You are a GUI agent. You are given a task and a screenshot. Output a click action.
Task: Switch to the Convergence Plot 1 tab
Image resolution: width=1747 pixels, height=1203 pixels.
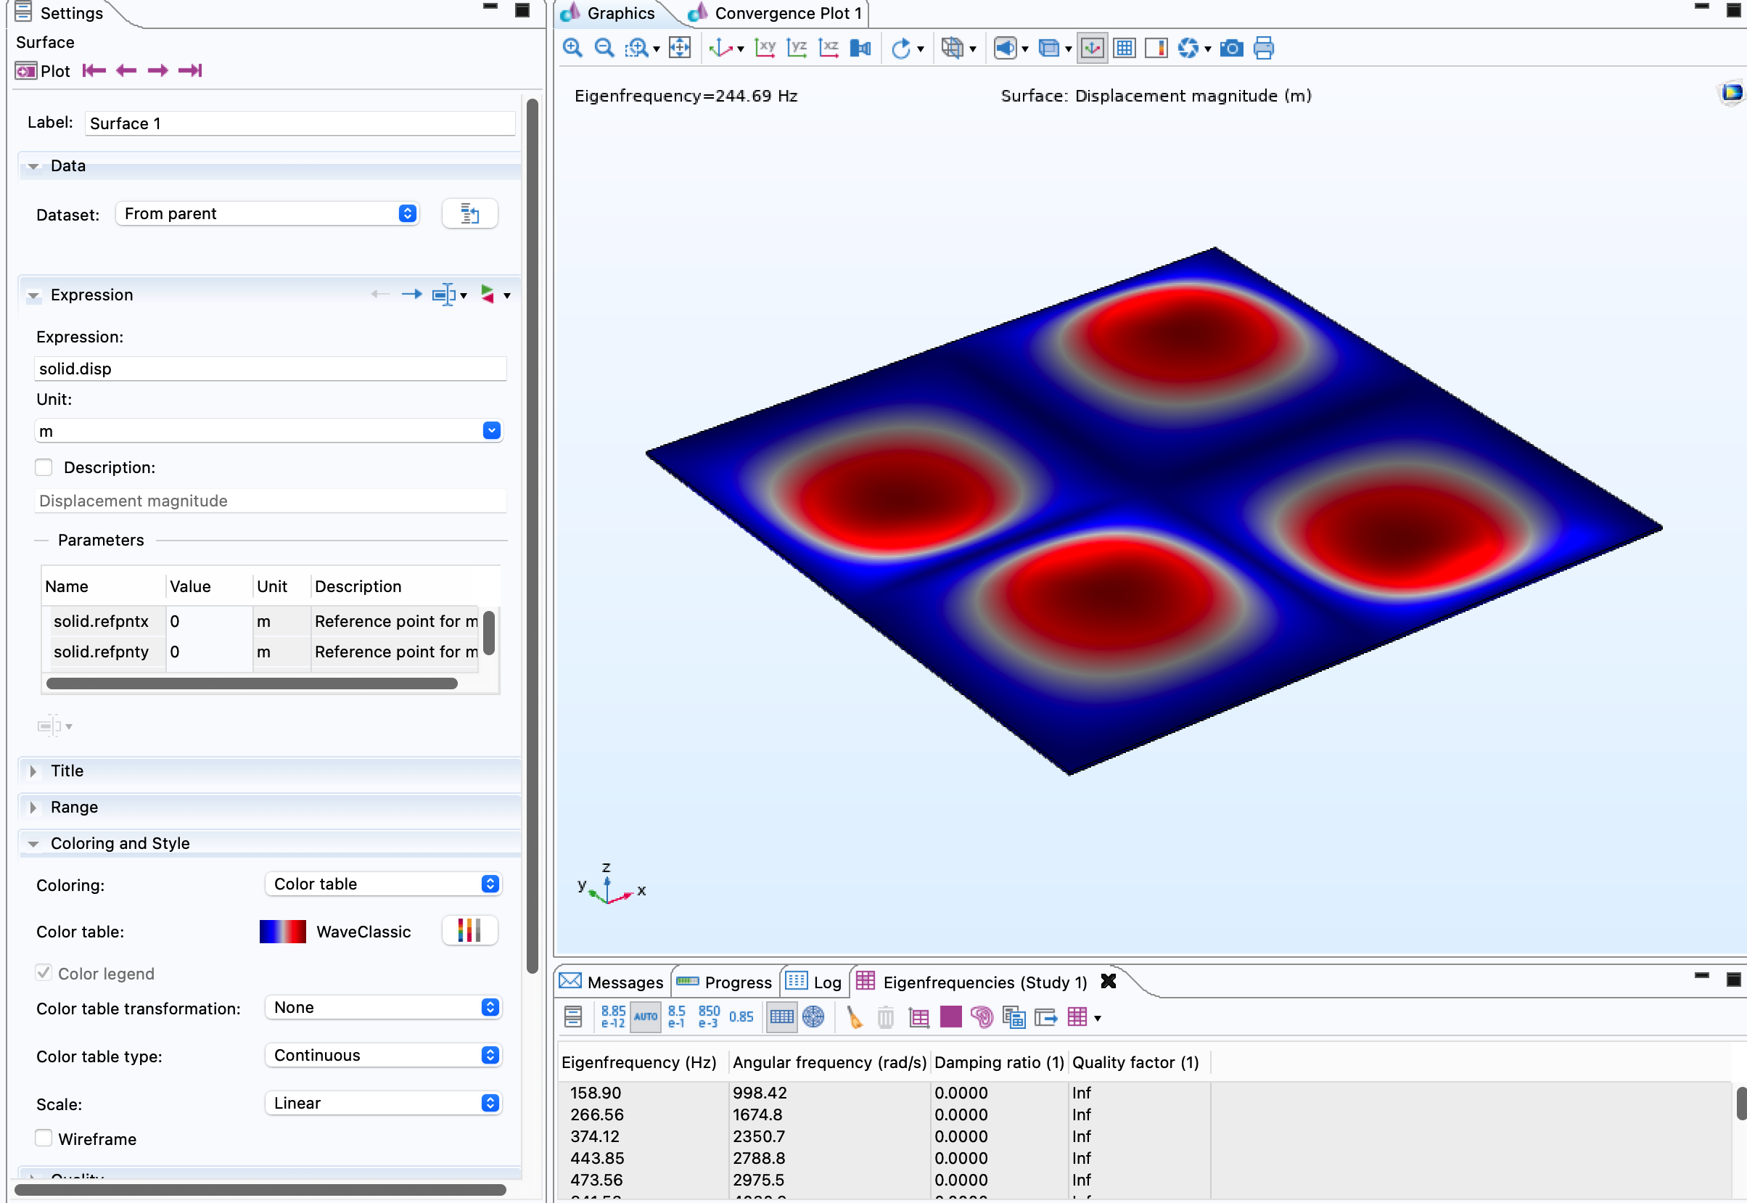click(x=776, y=13)
